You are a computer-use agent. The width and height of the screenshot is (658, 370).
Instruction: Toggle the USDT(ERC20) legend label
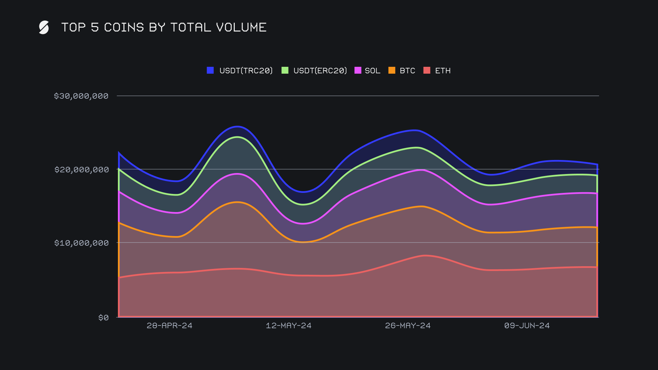point(320,71)
